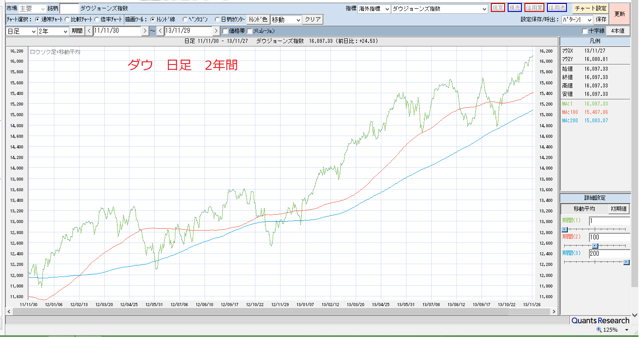Open the 2年 period dropdown
This screenshot has width=642, height=337.
coord(53,31)
